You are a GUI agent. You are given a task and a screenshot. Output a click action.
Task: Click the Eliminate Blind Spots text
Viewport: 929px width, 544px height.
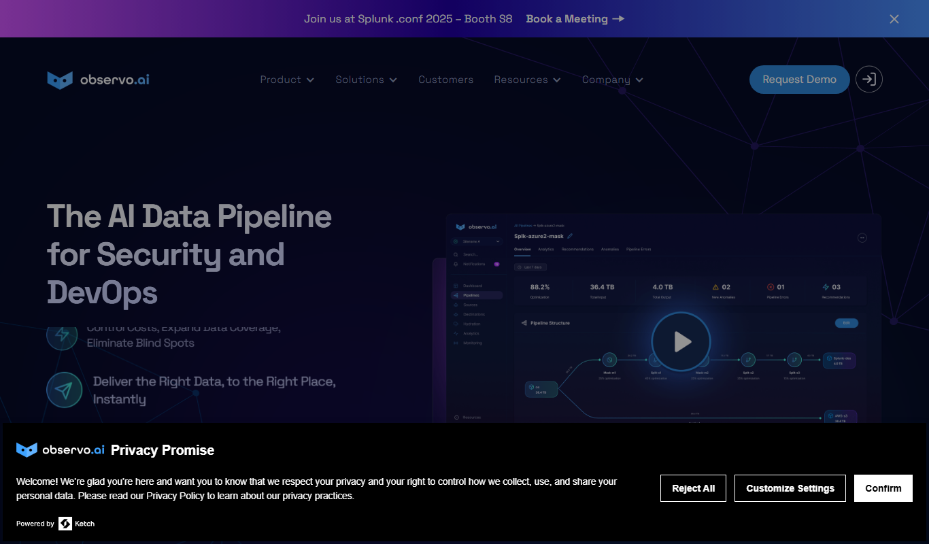(x=141, y=343)
